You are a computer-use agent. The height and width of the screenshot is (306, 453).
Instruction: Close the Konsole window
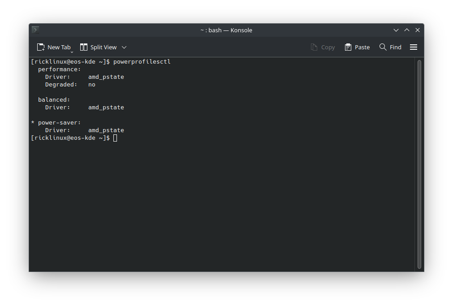coord(418,30)
